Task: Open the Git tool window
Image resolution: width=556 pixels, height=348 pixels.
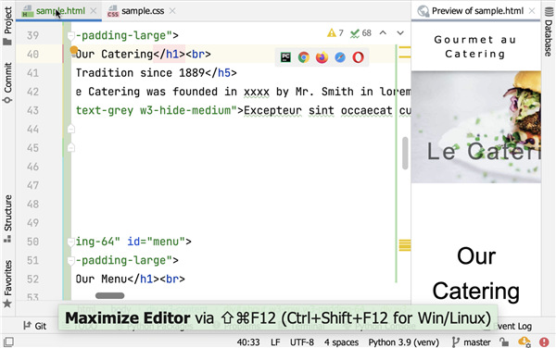Action: click(x=35, y=326)
